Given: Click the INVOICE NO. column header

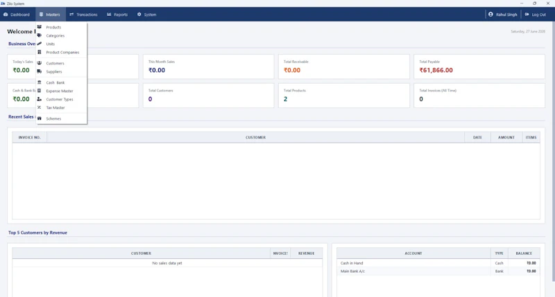Looking at the screenshot, I should pyautogui.click(x=29, y=137).
